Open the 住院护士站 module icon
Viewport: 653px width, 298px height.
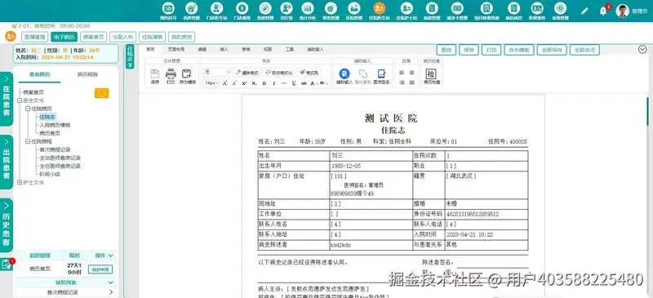(x=406, y=8)
